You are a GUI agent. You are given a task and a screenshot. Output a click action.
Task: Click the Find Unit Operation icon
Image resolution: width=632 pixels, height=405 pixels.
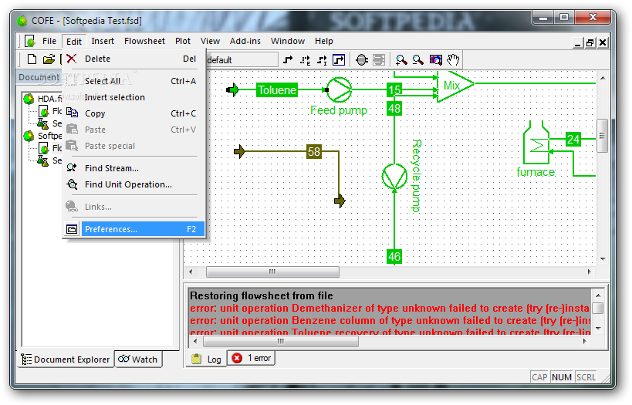[x=72, y=184]
